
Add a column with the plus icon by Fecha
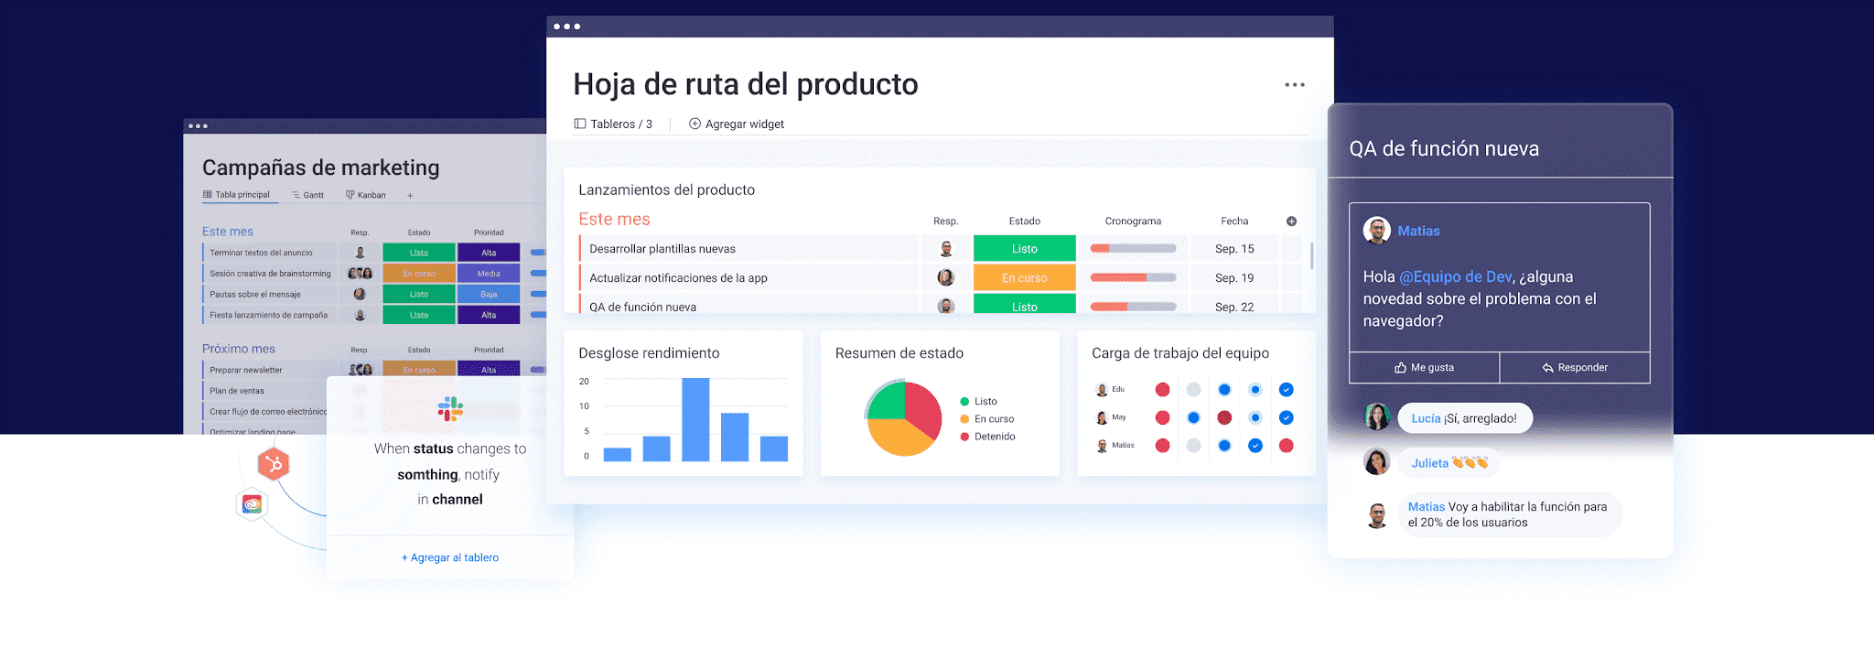point(1291,222)
